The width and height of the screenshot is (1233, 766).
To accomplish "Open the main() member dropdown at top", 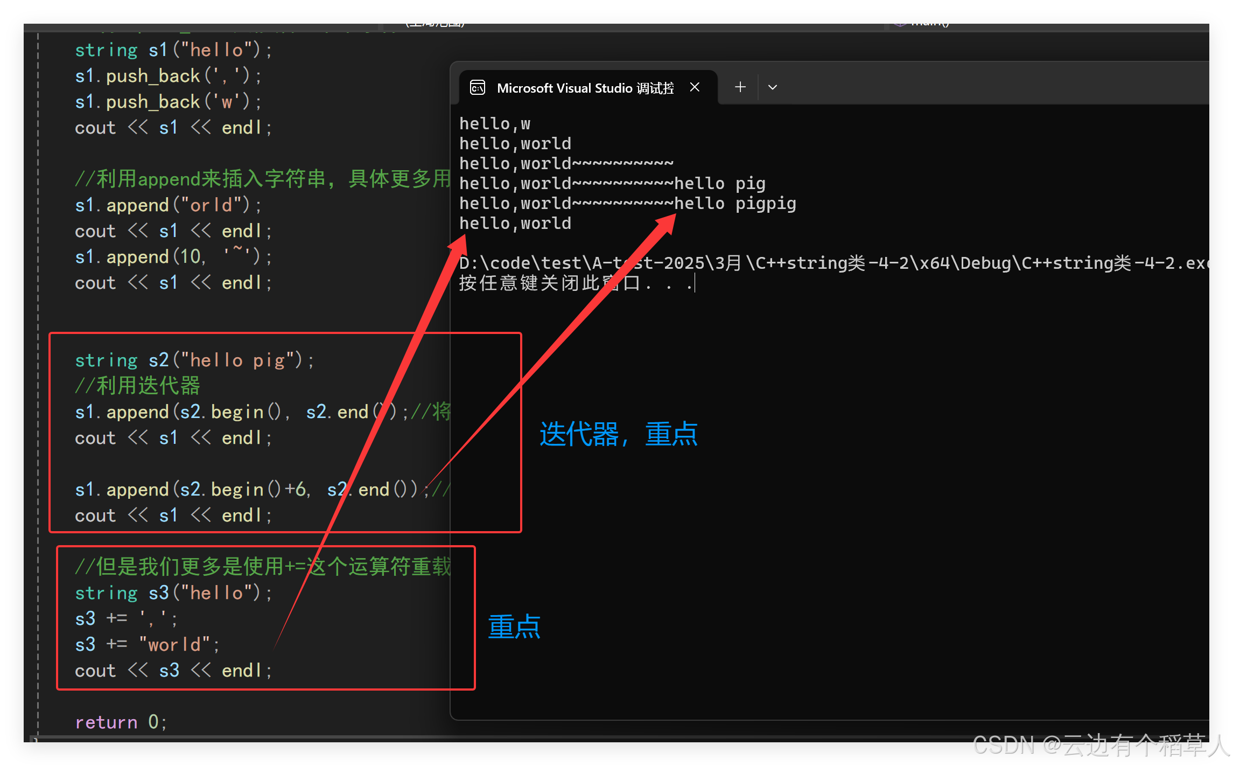I will coord(929,25).
